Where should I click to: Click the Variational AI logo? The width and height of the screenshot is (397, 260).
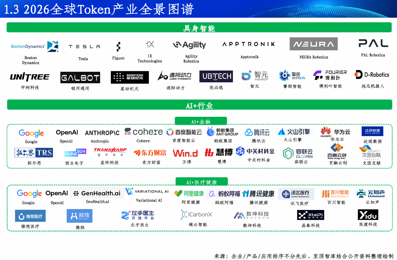[x=147, y=191]
